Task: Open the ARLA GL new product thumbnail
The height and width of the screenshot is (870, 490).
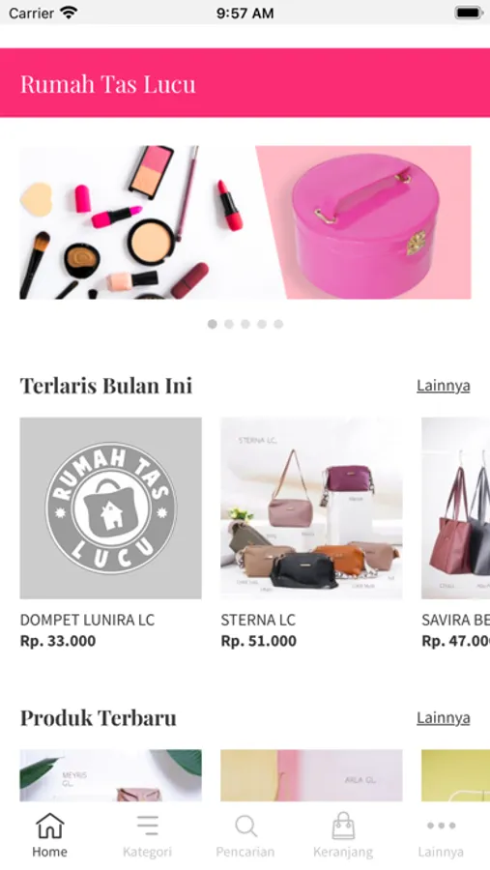Action: [311, 775]
